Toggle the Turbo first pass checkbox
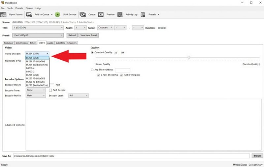264x167 pixels. tap(121, 75)
